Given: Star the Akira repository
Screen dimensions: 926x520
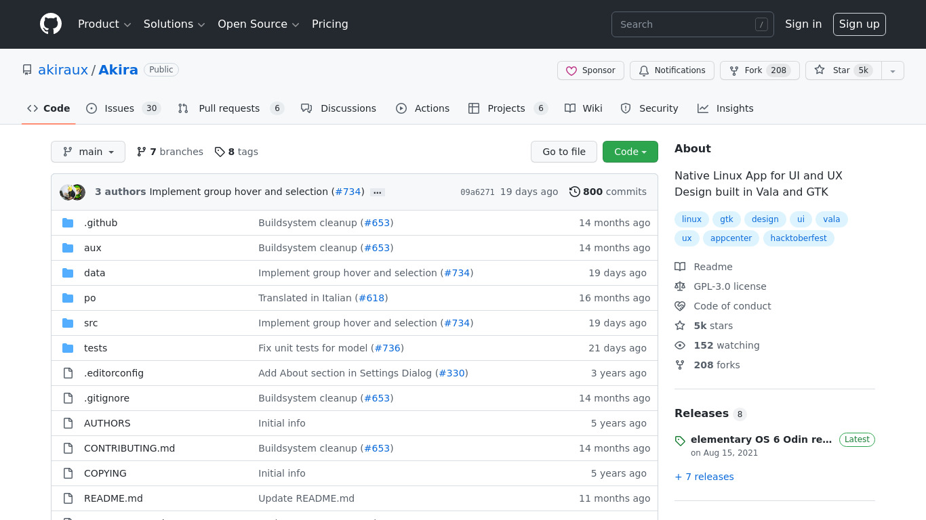Looking at the screenshot, I should click(843, 70).
